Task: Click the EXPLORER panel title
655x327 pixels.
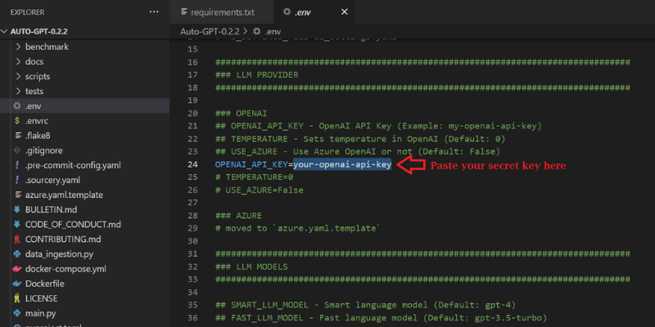Action: tap(28, 12)
